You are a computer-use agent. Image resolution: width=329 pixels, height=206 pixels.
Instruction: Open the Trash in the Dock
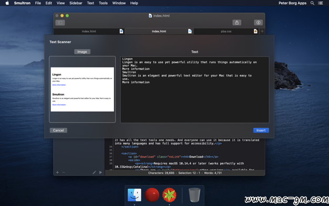pyautogui.click(x=194, y=195)
